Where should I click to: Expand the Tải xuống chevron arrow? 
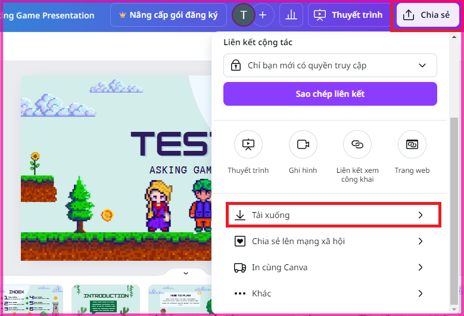pos(421,215)
